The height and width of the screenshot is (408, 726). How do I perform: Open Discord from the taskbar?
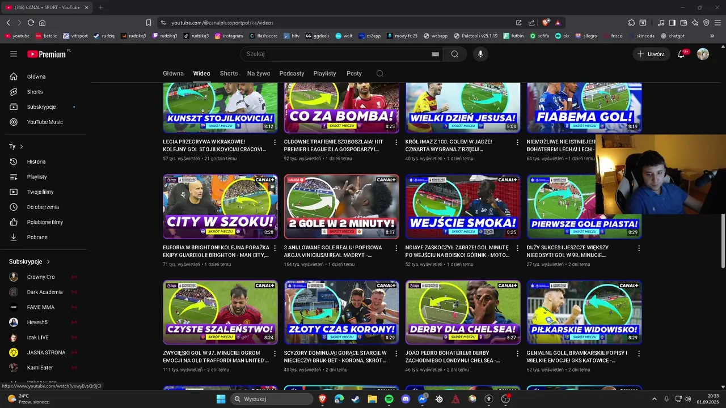[x=406, y=399]
